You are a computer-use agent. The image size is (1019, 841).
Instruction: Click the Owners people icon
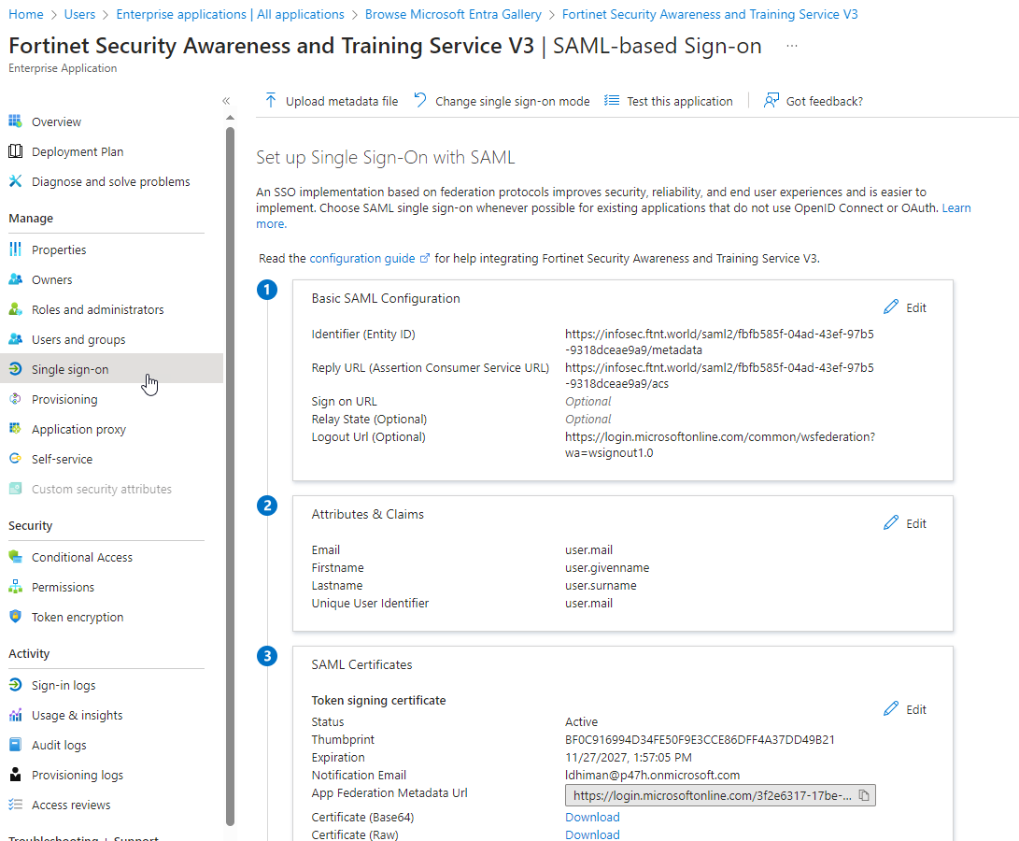click(15, 279)
